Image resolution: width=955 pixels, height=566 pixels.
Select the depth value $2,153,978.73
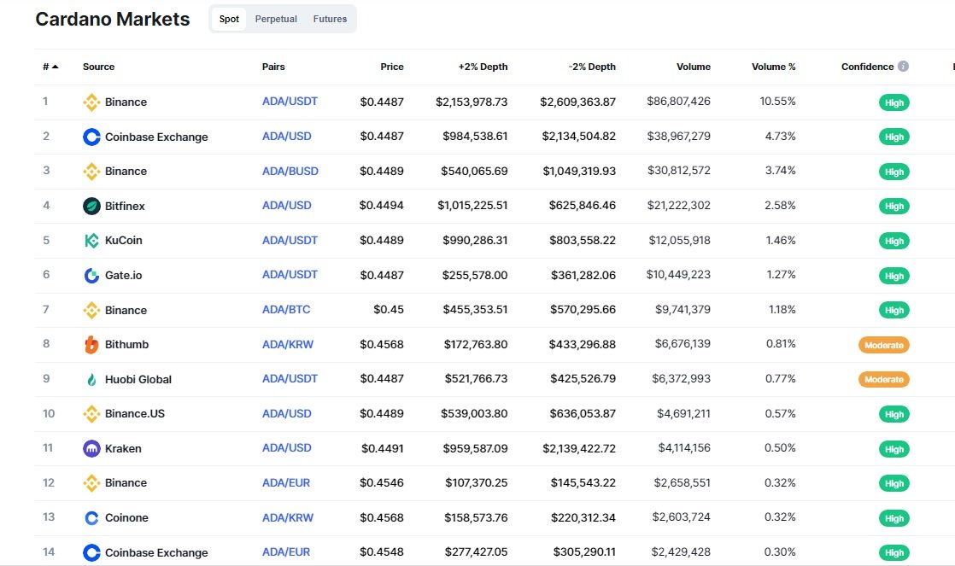coord(472,102)
